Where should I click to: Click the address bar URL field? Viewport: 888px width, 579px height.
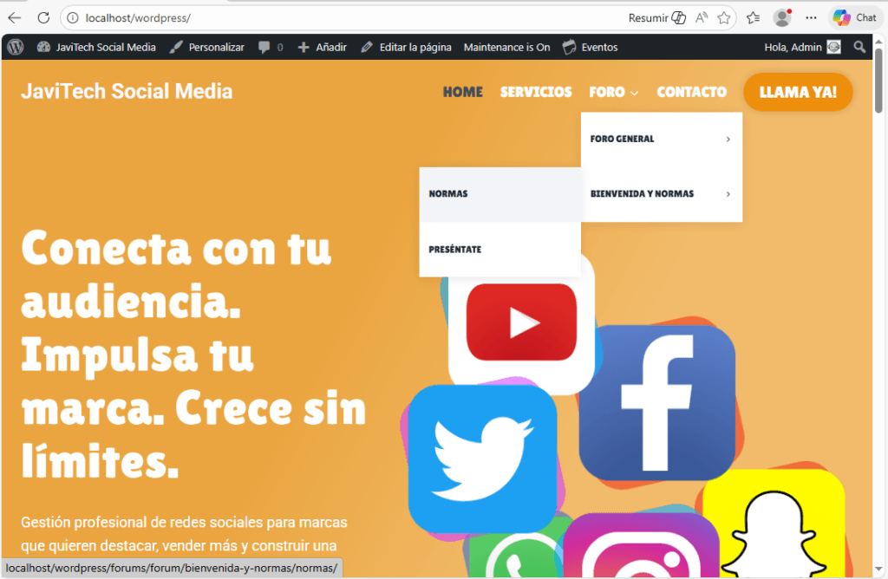[x=347, y=17]
